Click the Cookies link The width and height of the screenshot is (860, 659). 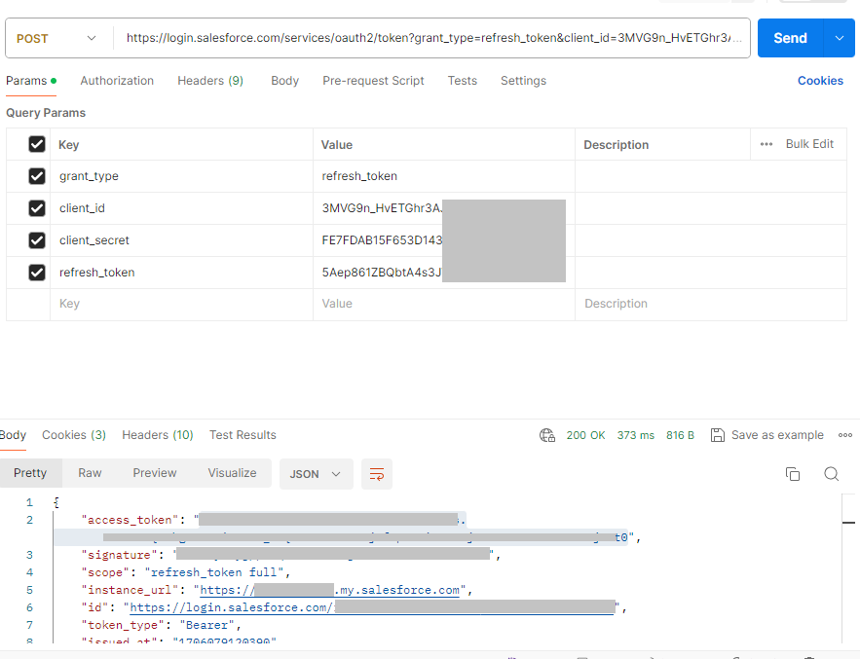(x=820, y=81)
